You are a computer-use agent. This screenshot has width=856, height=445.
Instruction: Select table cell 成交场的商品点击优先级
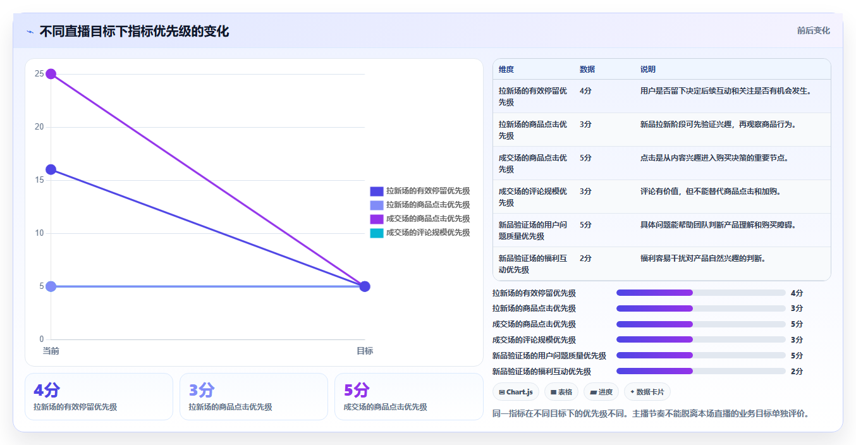(x=533, y=164)
